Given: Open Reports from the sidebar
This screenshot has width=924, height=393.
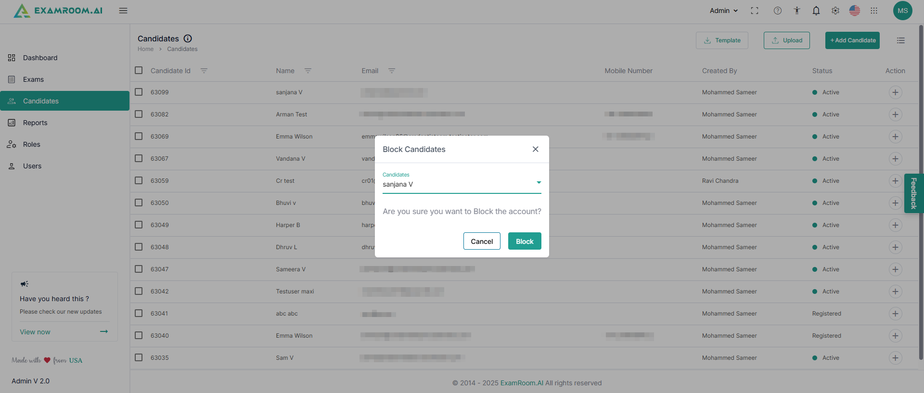Looking at the screenshot, I should 35,123.
